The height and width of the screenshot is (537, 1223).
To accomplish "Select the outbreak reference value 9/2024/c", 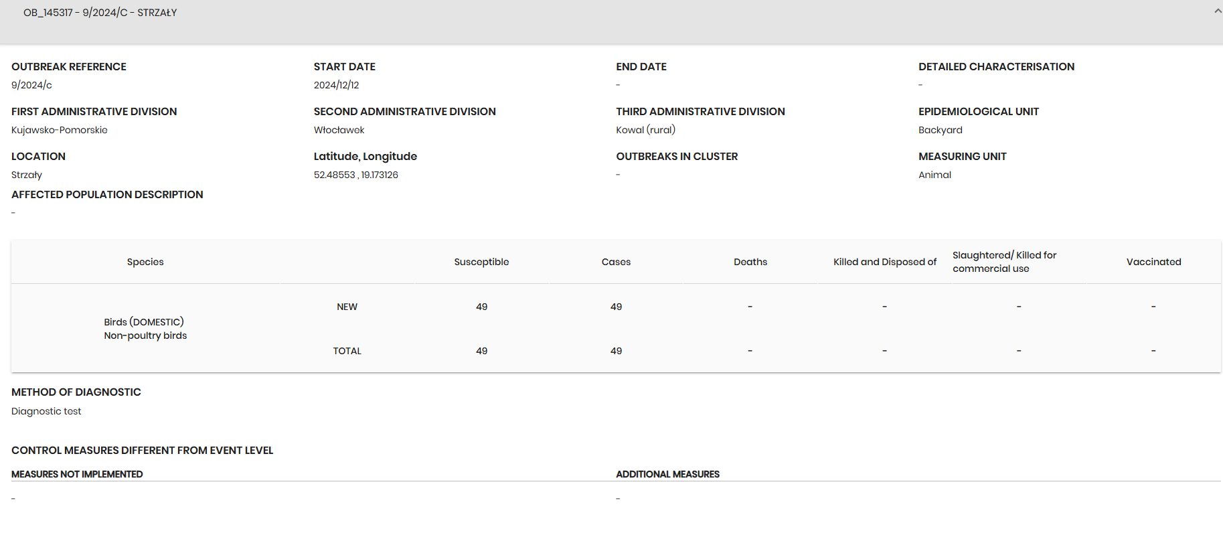I will [x=31, y=85].
